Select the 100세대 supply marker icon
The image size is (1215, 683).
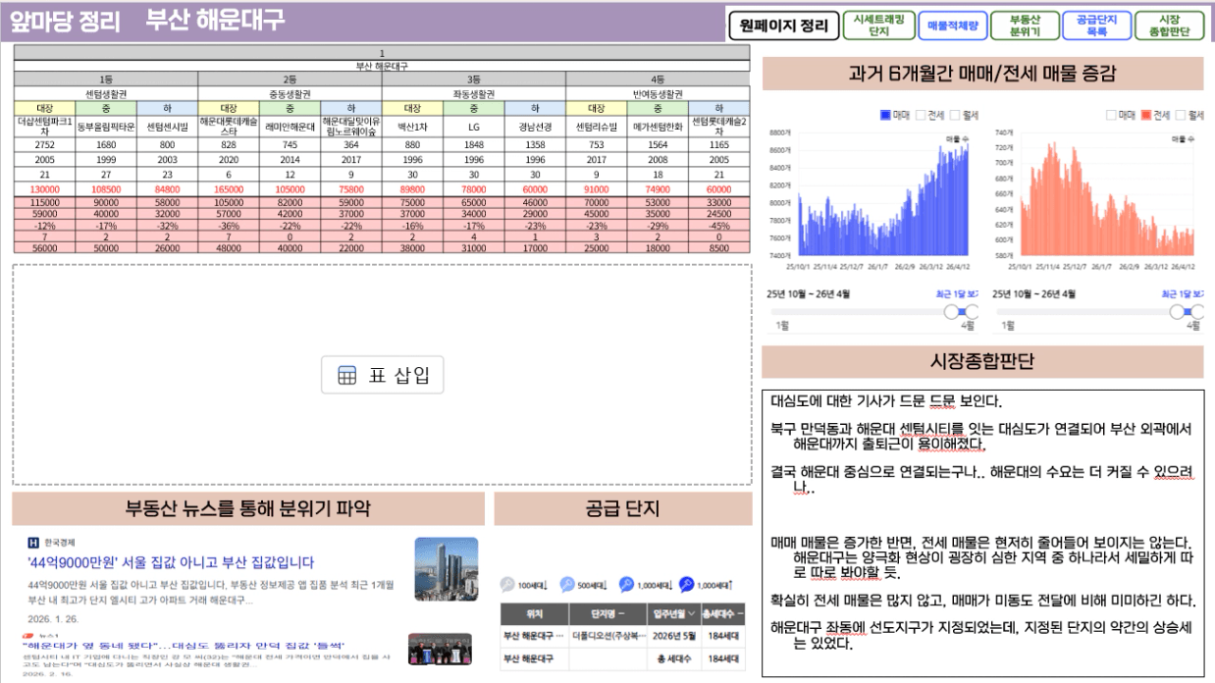507,585
